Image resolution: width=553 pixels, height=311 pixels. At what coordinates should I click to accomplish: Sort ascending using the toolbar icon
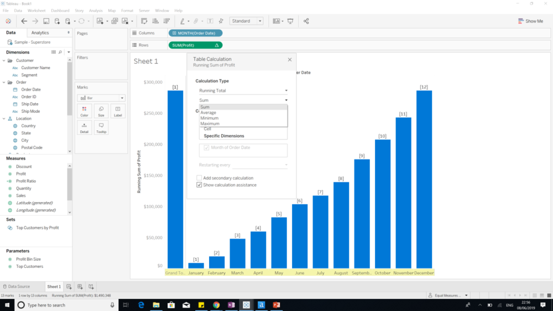(x=155, y=21)
